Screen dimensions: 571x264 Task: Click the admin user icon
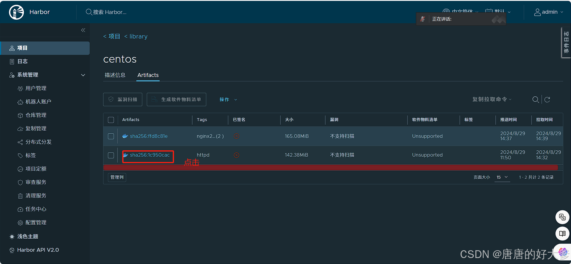tap(537, 12)
